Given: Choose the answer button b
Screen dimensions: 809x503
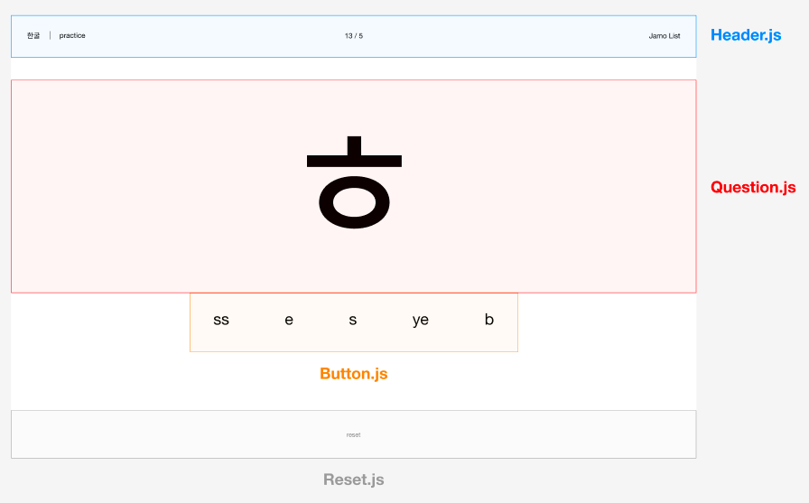Looking at the screenshot, I should coord(489,320).
